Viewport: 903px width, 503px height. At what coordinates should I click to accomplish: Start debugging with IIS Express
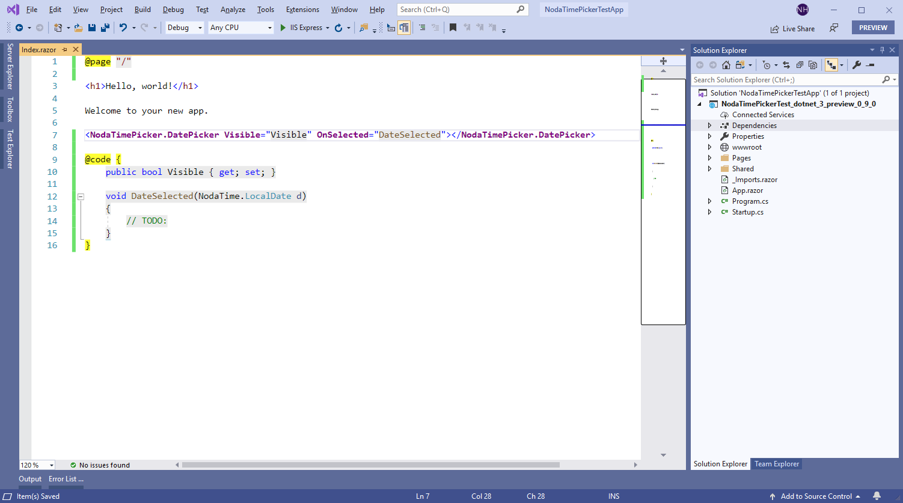point(281,27)
